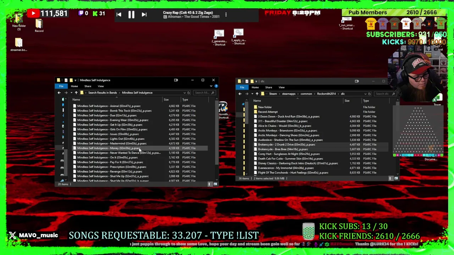Click search box in Mindless Self Indulgence window
Image resolution: width=454 pixels, height=255 pixels.
click(x=204, y=93)
